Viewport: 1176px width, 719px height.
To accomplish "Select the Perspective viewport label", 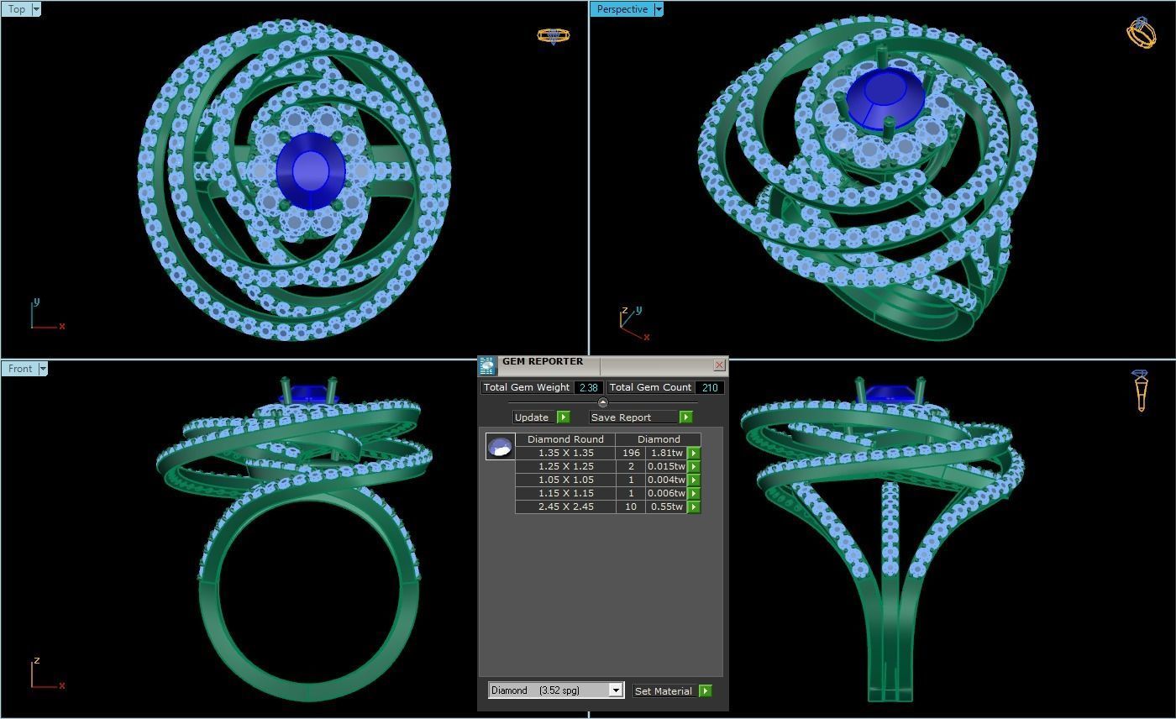I will tap(622, 9).
